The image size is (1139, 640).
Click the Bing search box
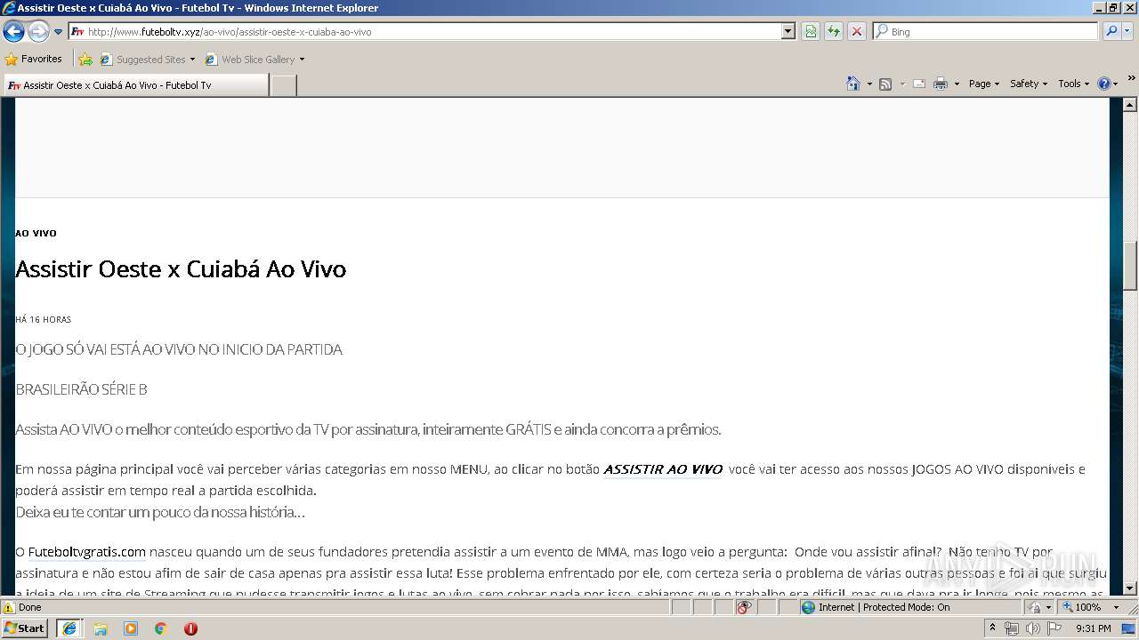click(986, 31)
